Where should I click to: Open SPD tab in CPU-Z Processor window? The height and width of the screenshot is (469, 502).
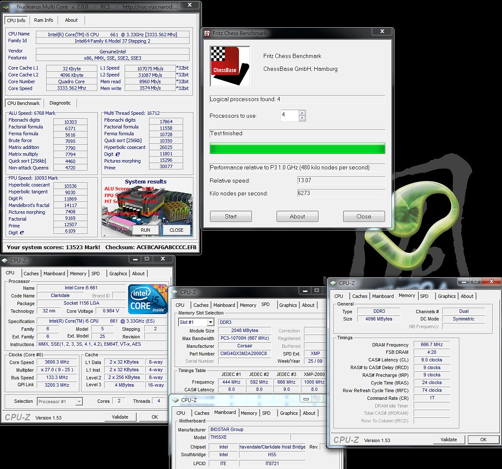click(x=96, y=274)
